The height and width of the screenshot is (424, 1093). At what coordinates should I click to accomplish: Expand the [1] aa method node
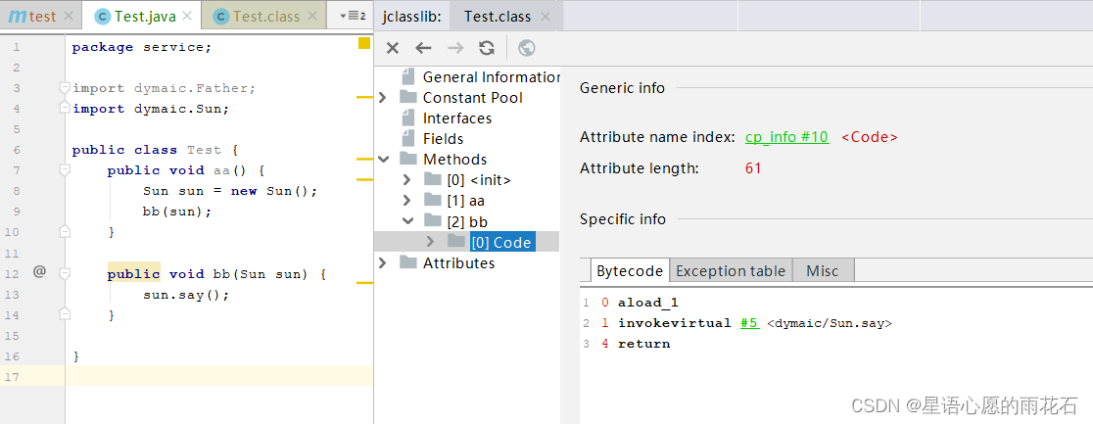click(407, 201)
